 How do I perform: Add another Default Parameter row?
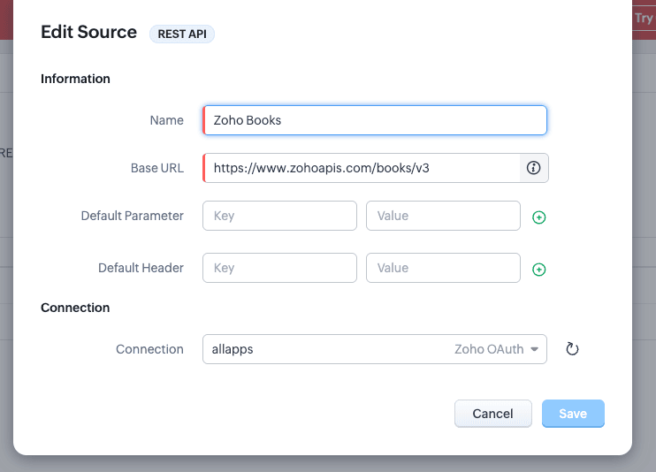pyautogui.click(x=539, y=217)
